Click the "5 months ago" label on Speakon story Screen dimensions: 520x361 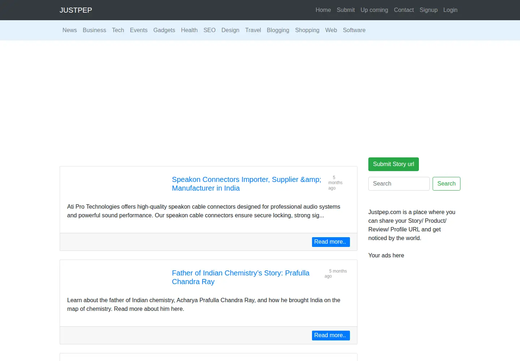tap(335, 183)
